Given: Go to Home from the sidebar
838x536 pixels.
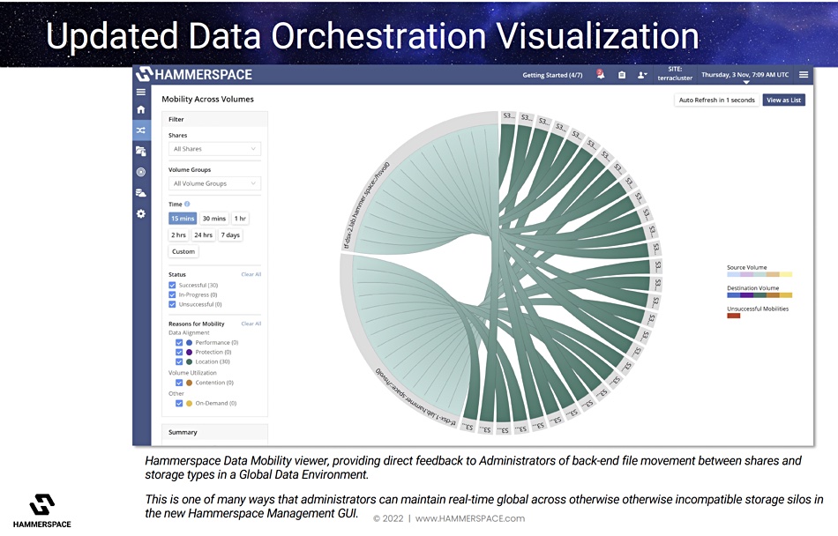Looking at the screenshot, I should point(141,109).
